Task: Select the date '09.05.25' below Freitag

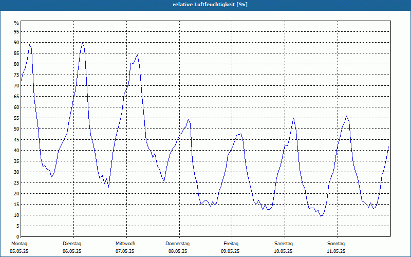Action: (230, 251)
